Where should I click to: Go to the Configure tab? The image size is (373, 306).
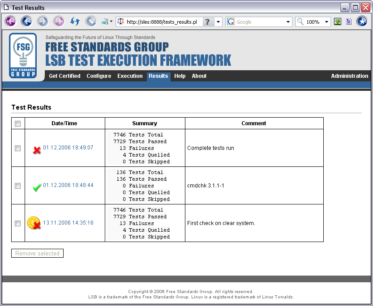click(x=99, y=76)
